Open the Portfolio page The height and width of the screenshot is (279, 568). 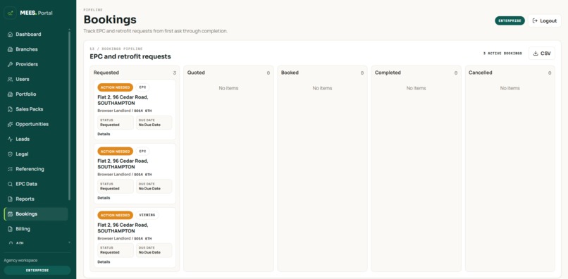pyautogui.click(x=36, y=94)
